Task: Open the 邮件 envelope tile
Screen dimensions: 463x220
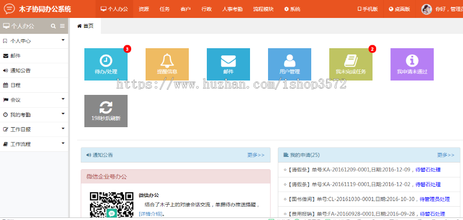Action: [x=228, y=64]
